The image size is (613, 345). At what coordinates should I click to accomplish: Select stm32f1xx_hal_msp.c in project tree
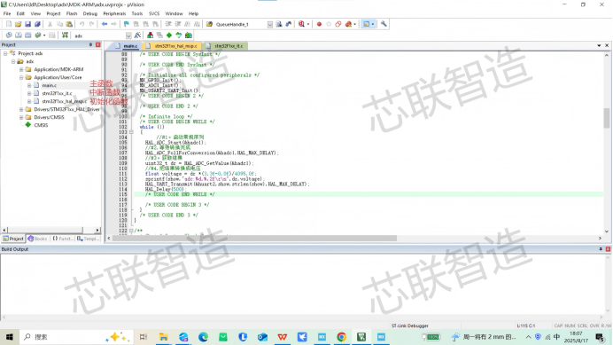64,101
